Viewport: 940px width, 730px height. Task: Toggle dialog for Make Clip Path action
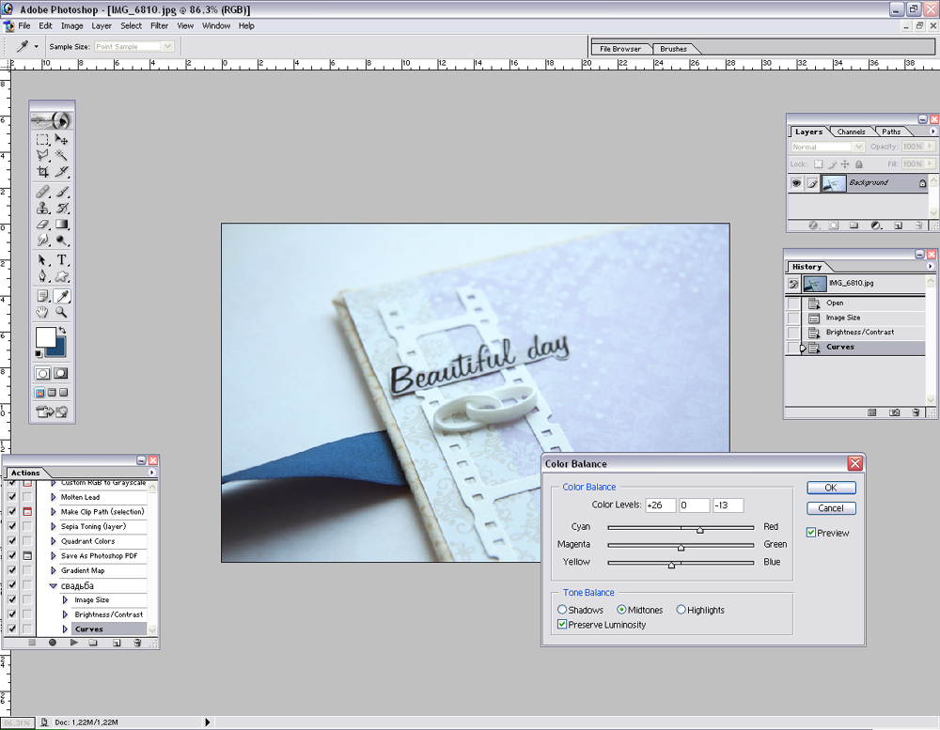tap(27, 512)
